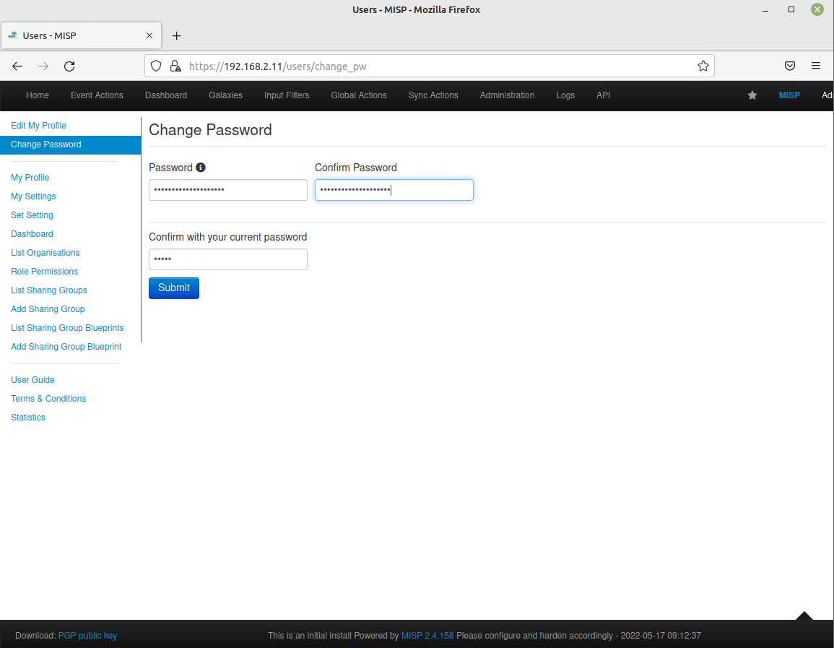Open the Galaxies menu item
Image resolution: width=834 pixels, height=648 pixels.
point(225,95)
